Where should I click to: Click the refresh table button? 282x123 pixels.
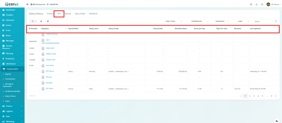tap(48, 21)
